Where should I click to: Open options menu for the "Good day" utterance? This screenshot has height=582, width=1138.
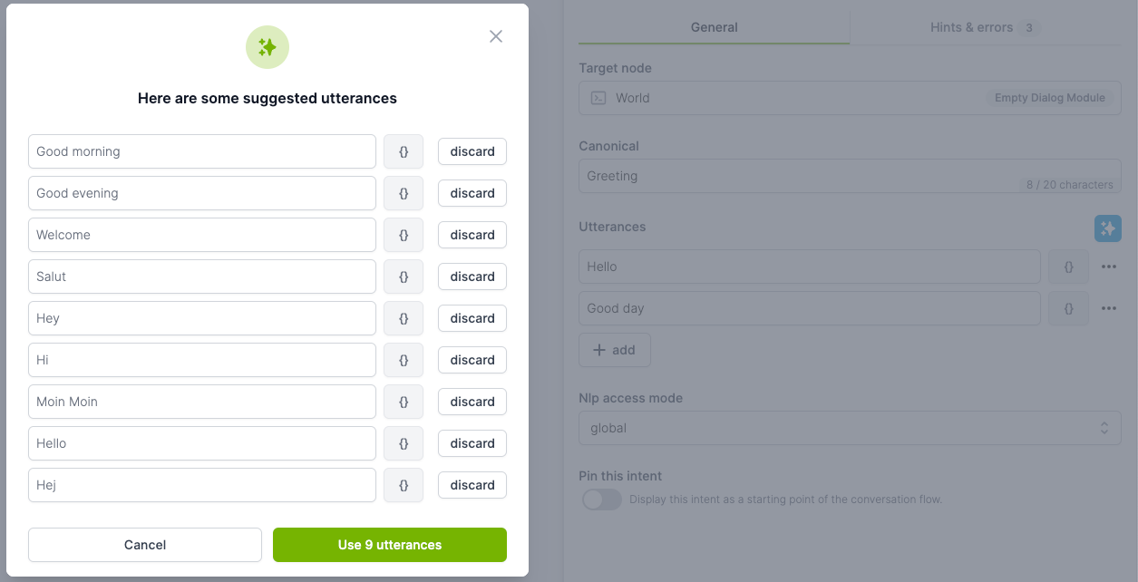tap(1109, 308)
